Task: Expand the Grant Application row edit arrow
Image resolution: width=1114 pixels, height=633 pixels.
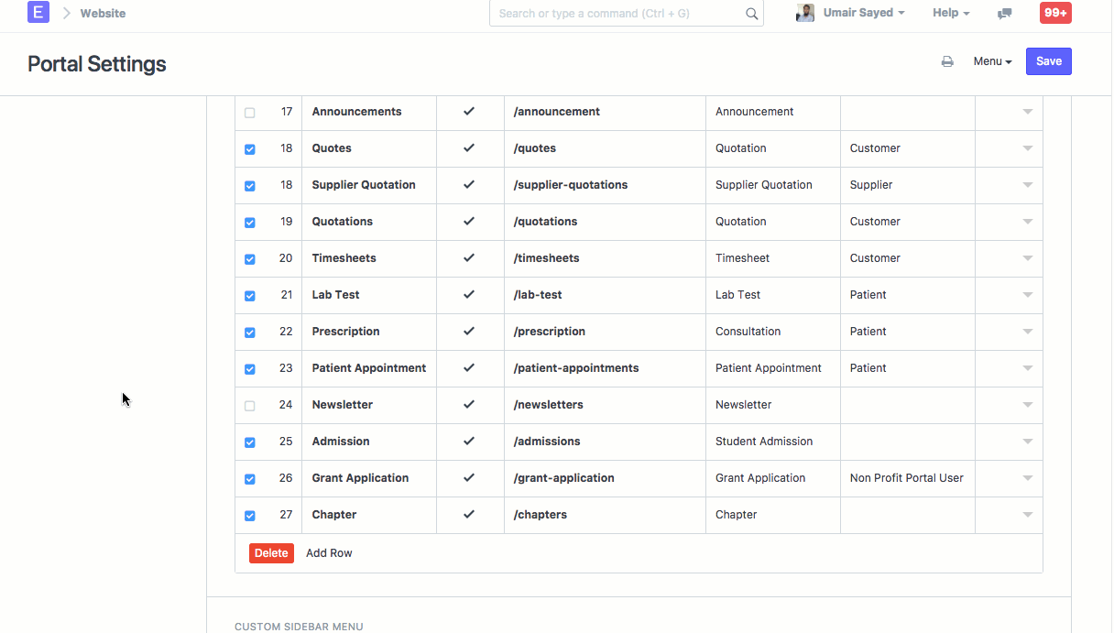Action: tap(1027, 478)
